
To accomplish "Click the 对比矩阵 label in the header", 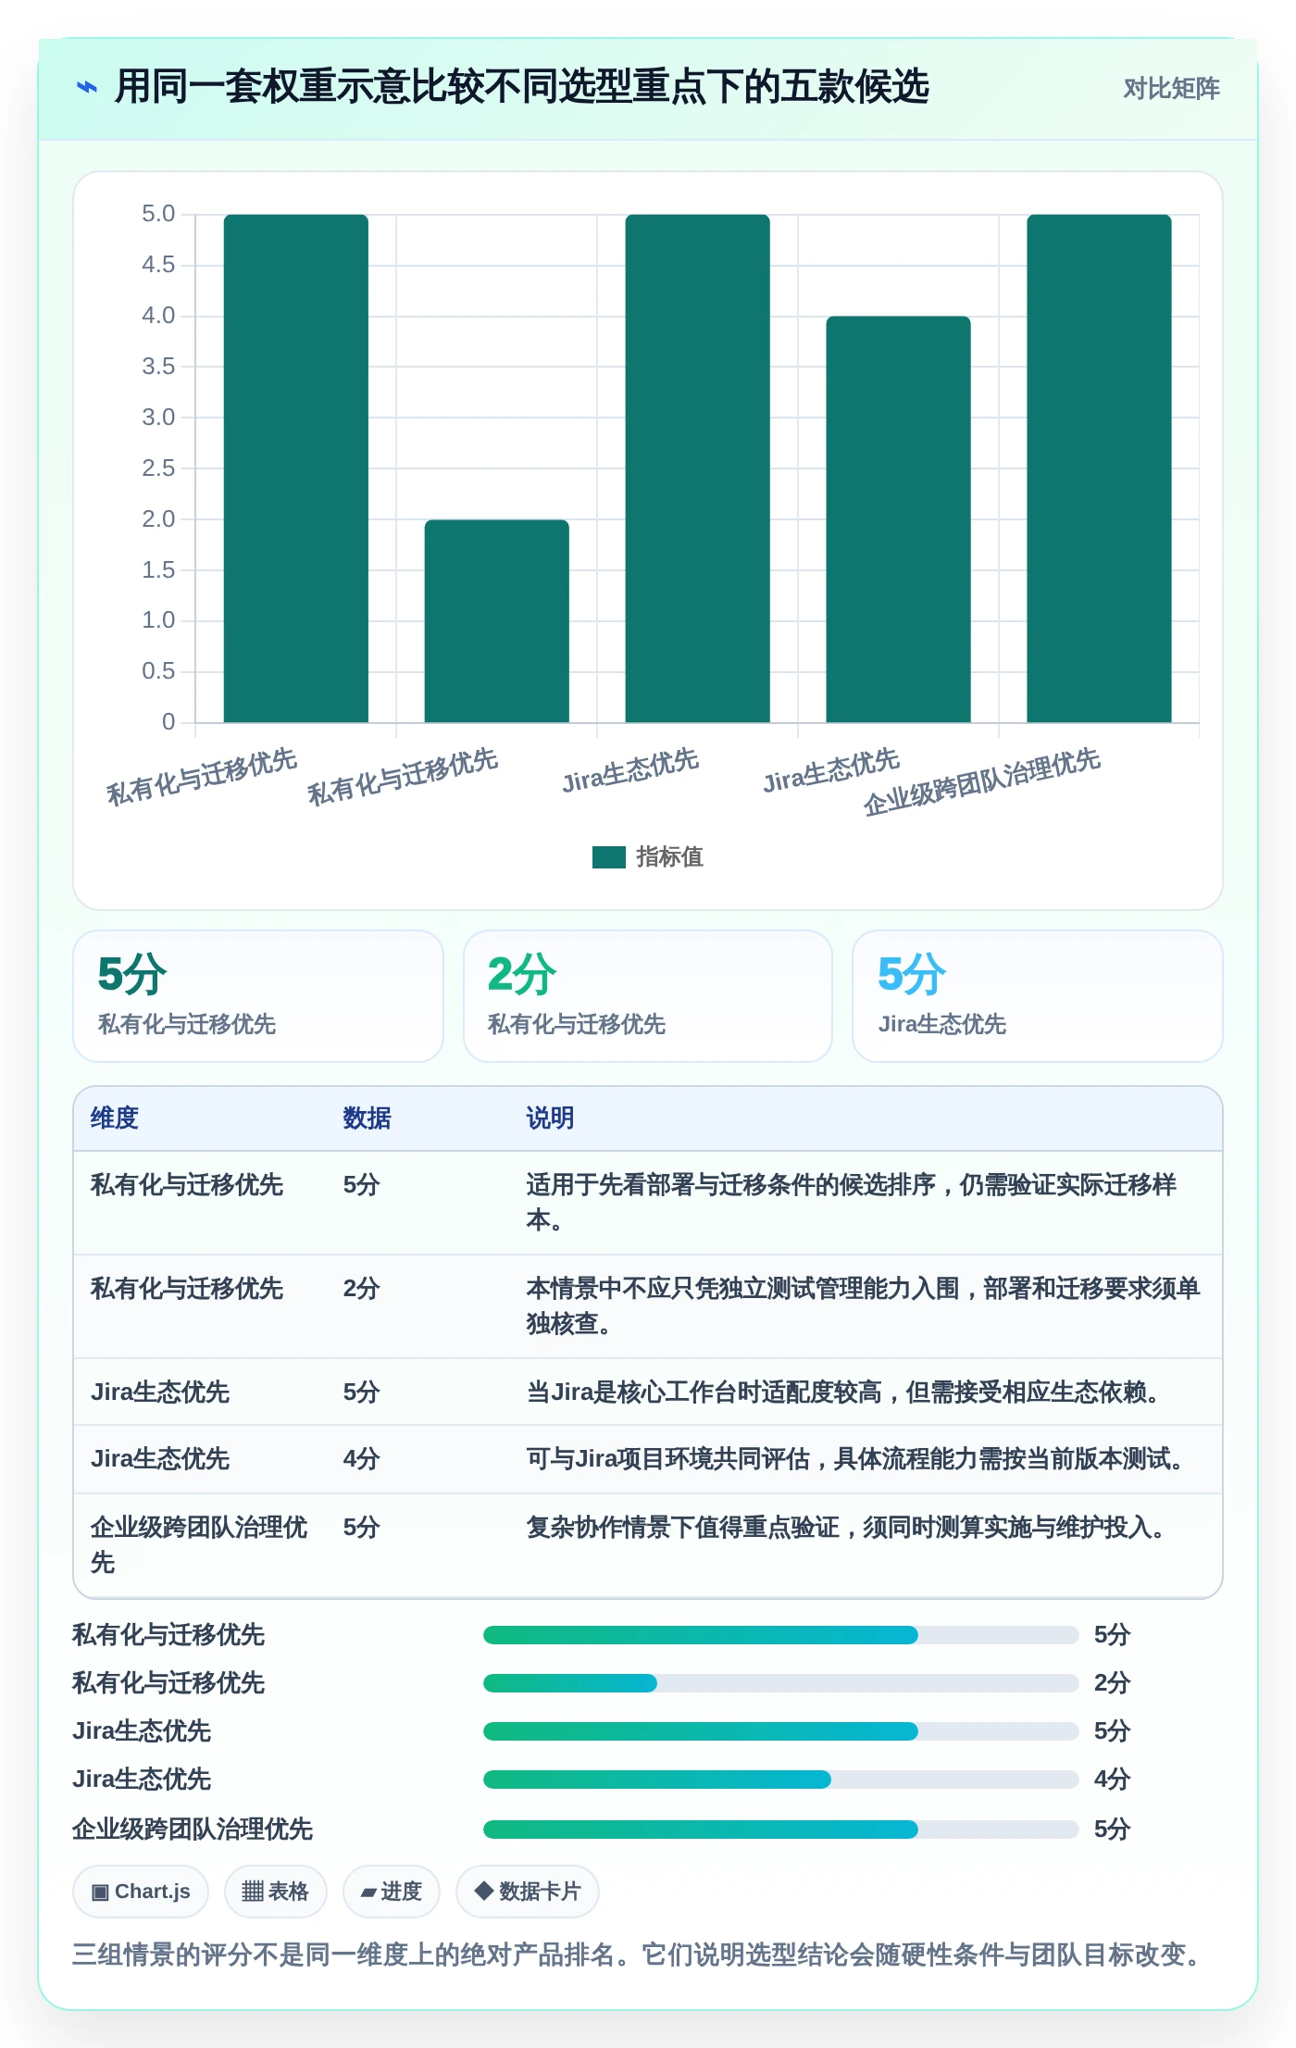I will (1171, 89).
